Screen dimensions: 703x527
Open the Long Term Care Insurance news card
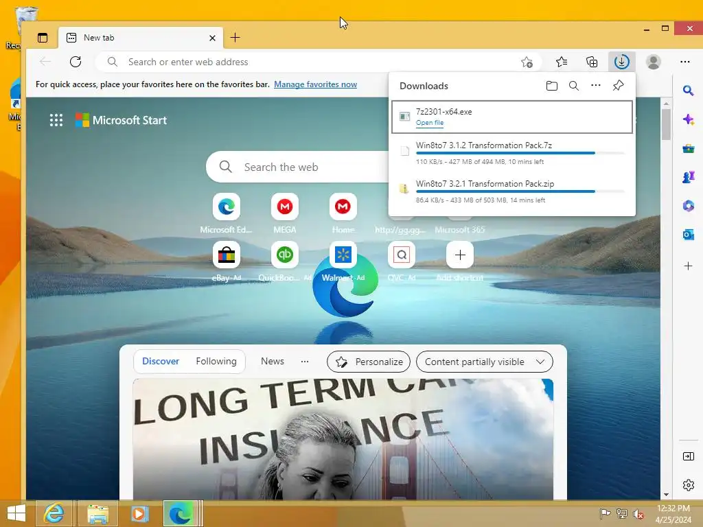coord(343,439)
